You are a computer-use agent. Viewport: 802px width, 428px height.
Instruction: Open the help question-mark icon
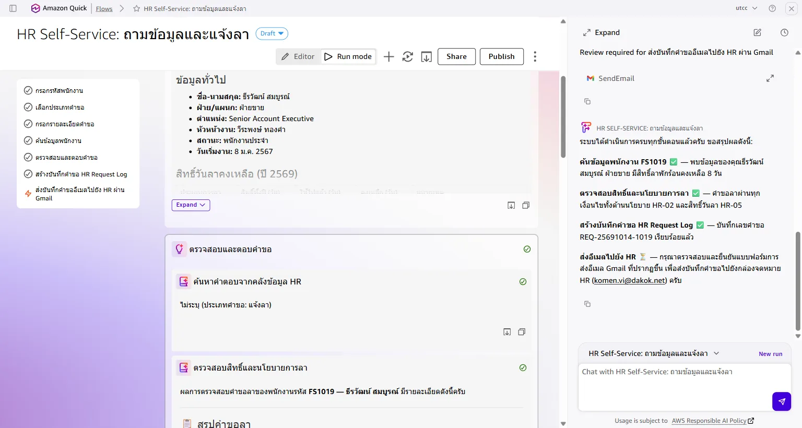[x=772, y=8]
